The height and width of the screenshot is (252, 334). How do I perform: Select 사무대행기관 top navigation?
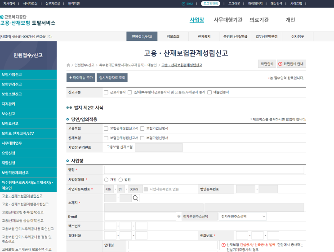coord(228,20)
